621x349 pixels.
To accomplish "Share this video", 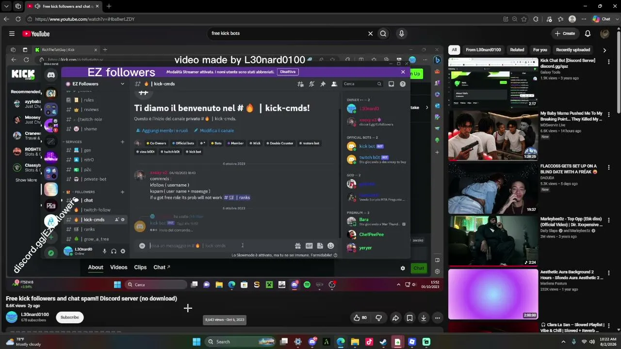I will (395, 318).
